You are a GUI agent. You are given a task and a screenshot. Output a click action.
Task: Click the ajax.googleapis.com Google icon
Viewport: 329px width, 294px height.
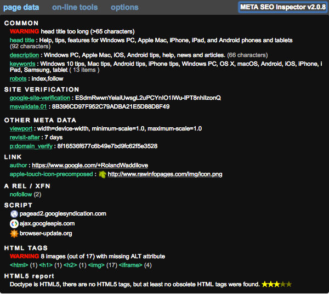point(14,224)
